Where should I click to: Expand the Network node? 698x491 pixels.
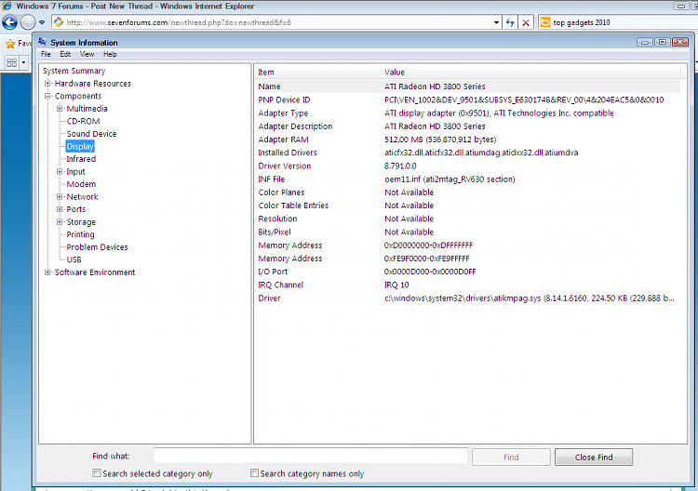[x=60, y=196]
